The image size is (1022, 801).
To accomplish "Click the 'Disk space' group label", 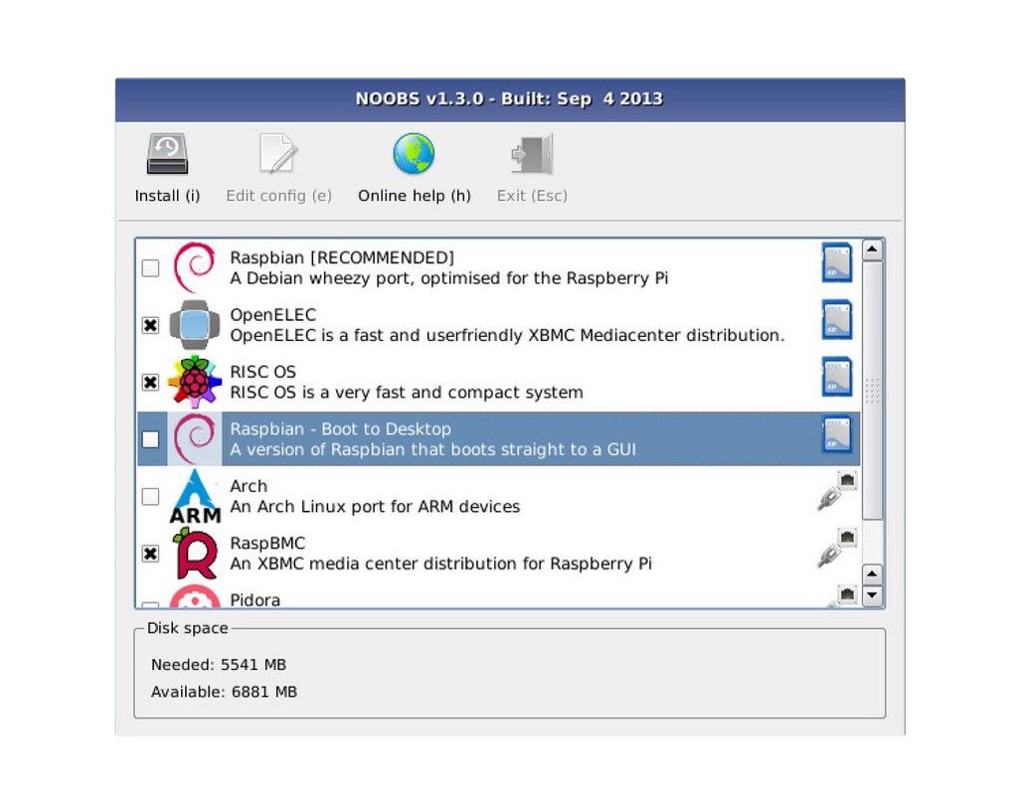I will pyautogui.click(x=188, y=628).
